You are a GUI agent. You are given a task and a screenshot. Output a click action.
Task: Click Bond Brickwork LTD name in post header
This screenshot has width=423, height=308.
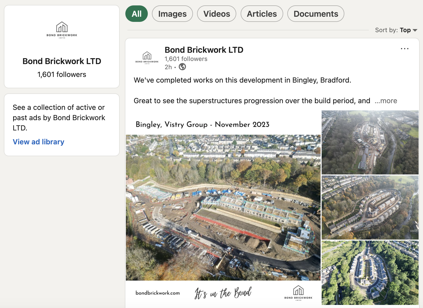pyautogui.click(x=204, y=50)
